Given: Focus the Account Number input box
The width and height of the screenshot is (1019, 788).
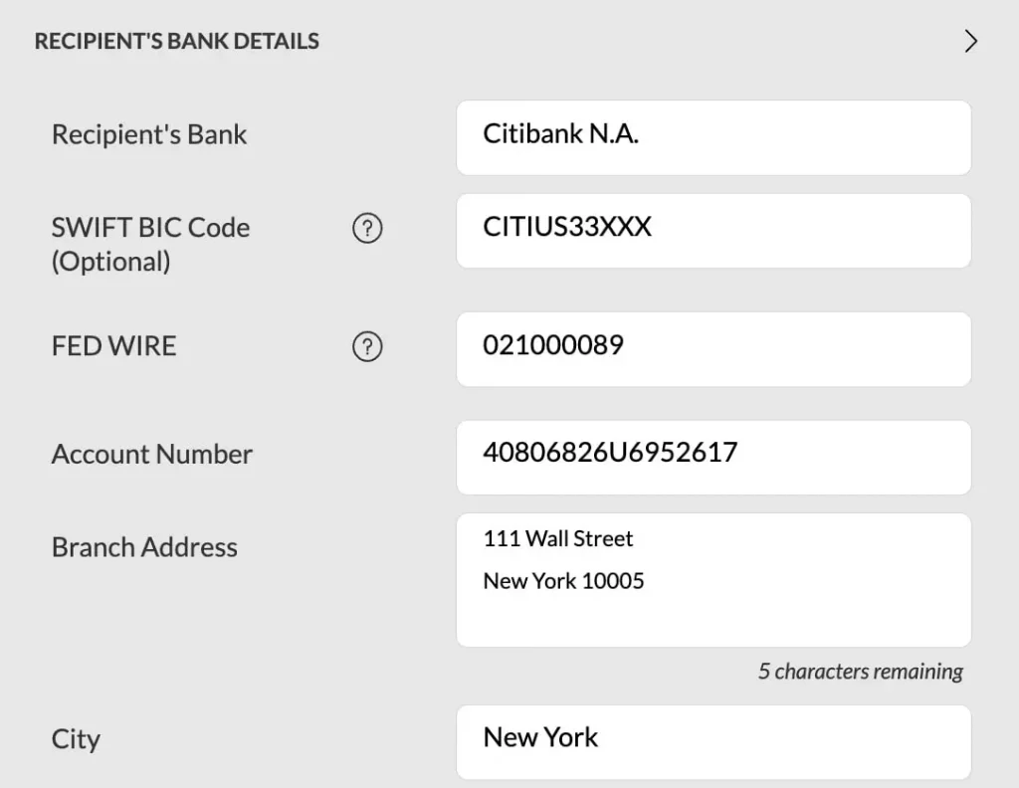Looking at the screenshot, I should click(713, 457).
